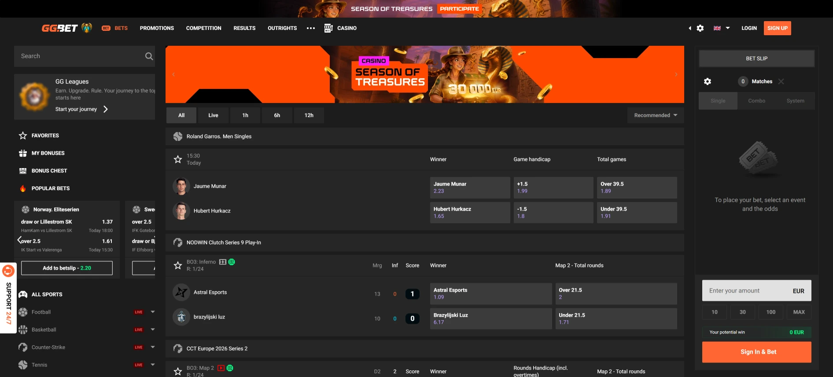Click the Sign Up button
The image size is (833, 377).
(x=777, y=28)
